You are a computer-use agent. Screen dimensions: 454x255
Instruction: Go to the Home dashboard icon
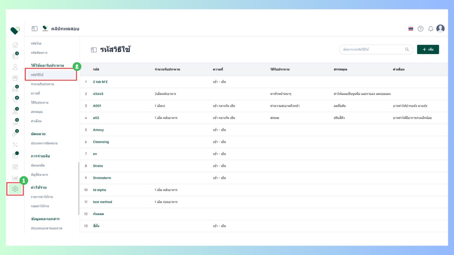pos(15,45)
